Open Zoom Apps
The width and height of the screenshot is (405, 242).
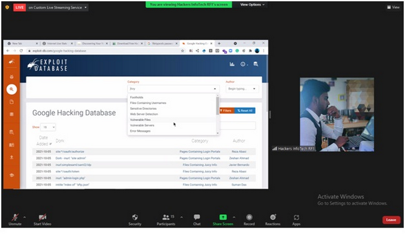point(296,219)
